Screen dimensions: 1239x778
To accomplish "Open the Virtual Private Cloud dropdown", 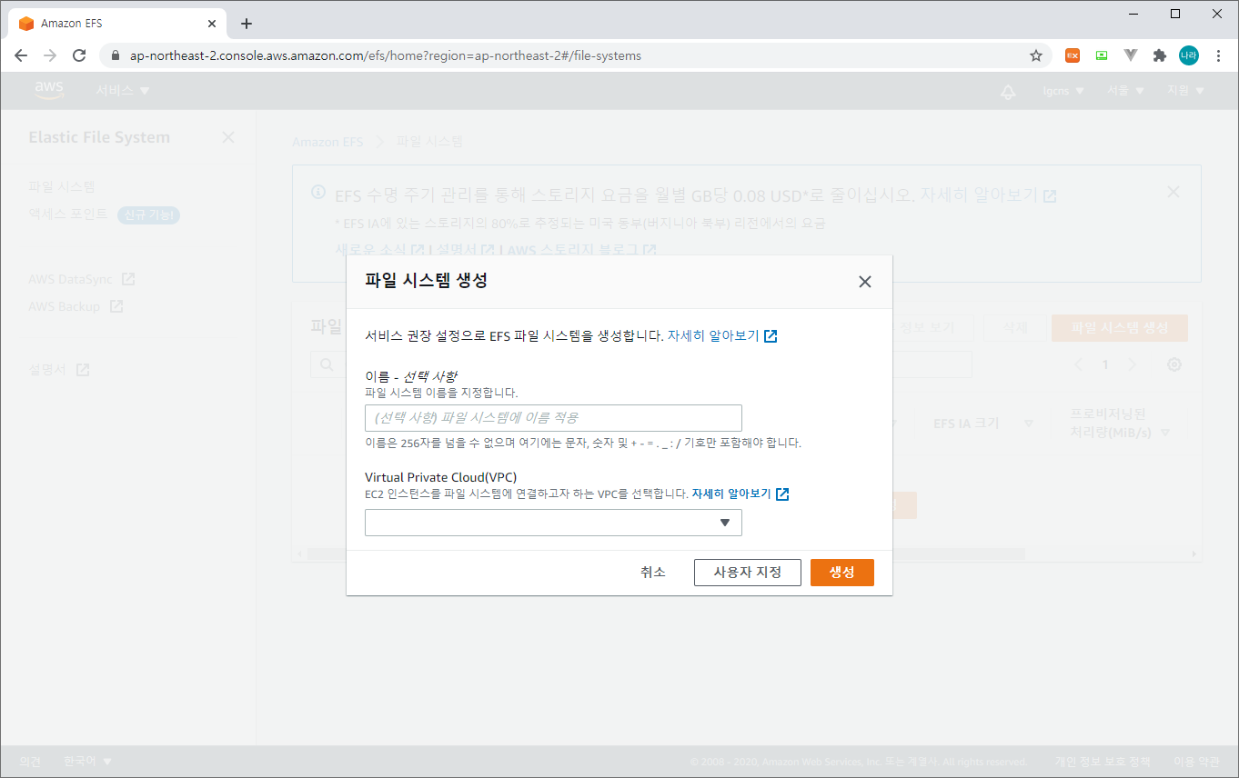I will pyautogui.click(x=553, y=523).
